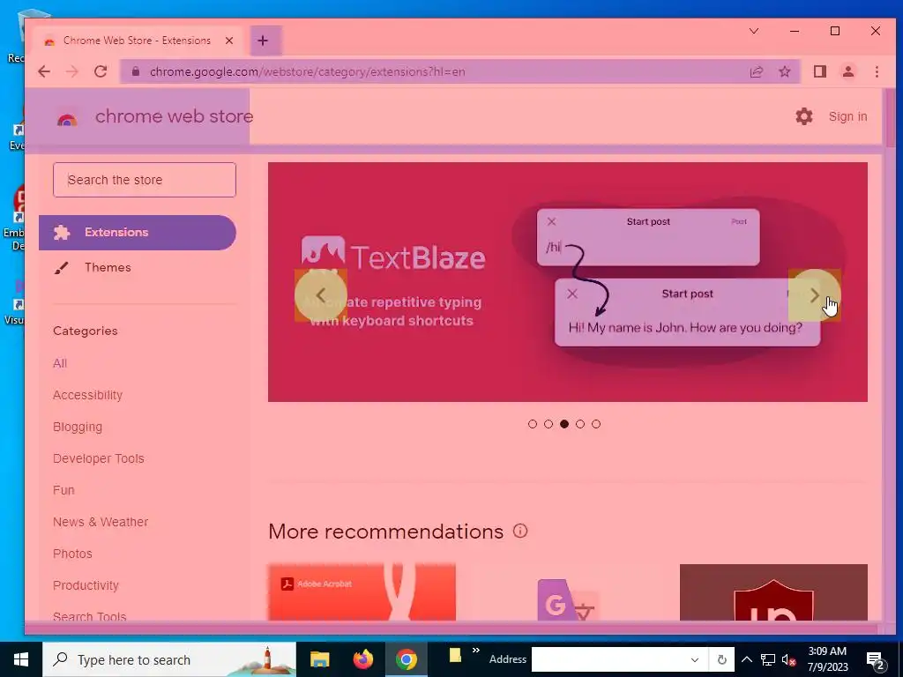Bookmark this page with the star icon
This screenshot has width=903, height=677.
[x=784, y=71]
